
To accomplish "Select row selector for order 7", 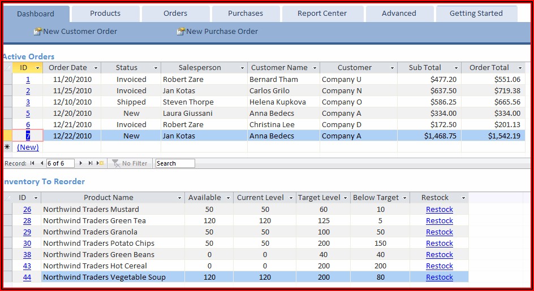I will coord(7,136).
